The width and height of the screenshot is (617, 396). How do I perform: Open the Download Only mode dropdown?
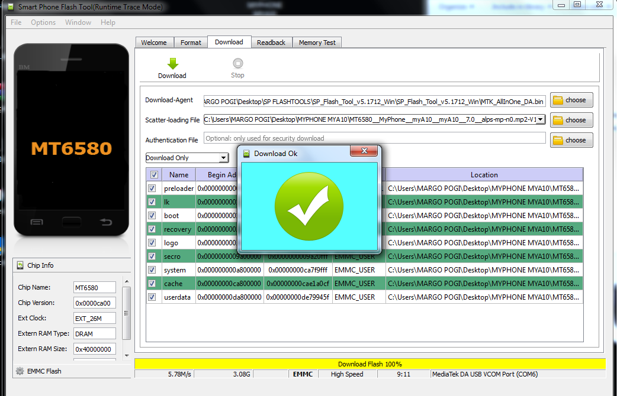click(x=187, y=158)
